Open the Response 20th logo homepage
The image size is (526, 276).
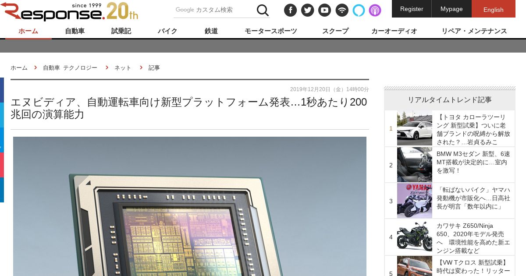[69, 11]
